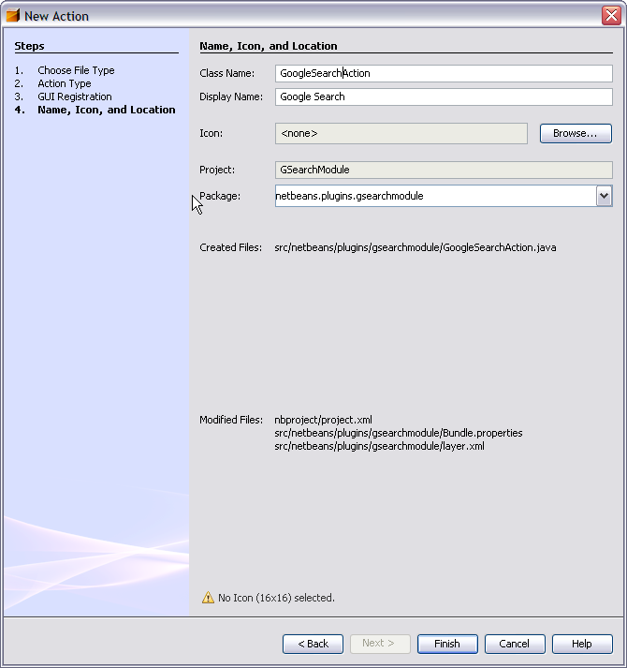
Task: Open Help for the wizard
Action: pyautogui.click(x=582, y=644)
